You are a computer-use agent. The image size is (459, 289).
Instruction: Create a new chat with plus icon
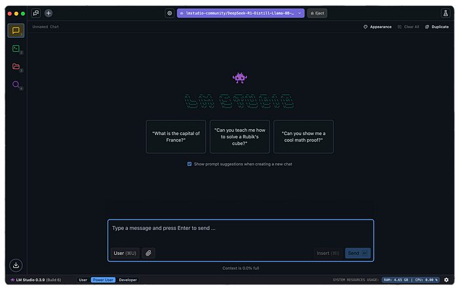[49, 13]
